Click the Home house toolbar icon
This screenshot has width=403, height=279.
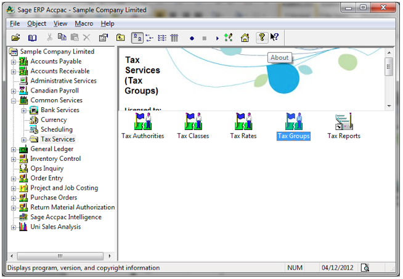(245, 38)
